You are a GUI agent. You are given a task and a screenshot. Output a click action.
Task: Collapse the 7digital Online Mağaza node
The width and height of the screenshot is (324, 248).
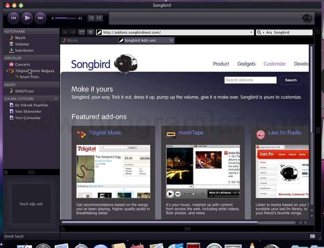click(7, 71)
